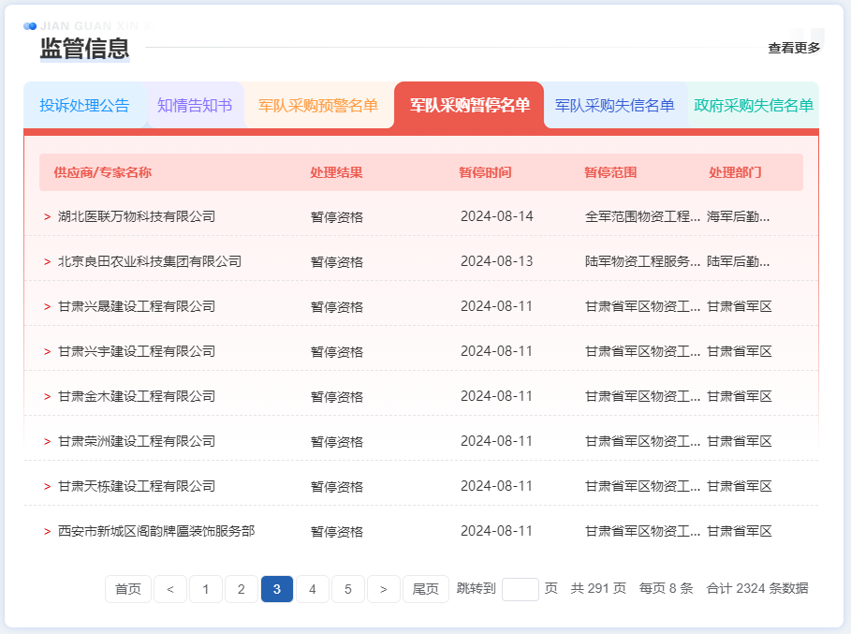This screenshot has width=851, height=634.
Task: Open 甘肃兴晟建设工程有限公司 entry
Action: [x=137, y=306]
